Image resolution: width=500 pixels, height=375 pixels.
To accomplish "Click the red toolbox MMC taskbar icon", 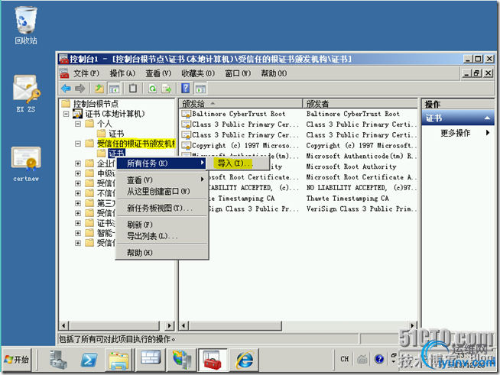I will click(212, 360).
